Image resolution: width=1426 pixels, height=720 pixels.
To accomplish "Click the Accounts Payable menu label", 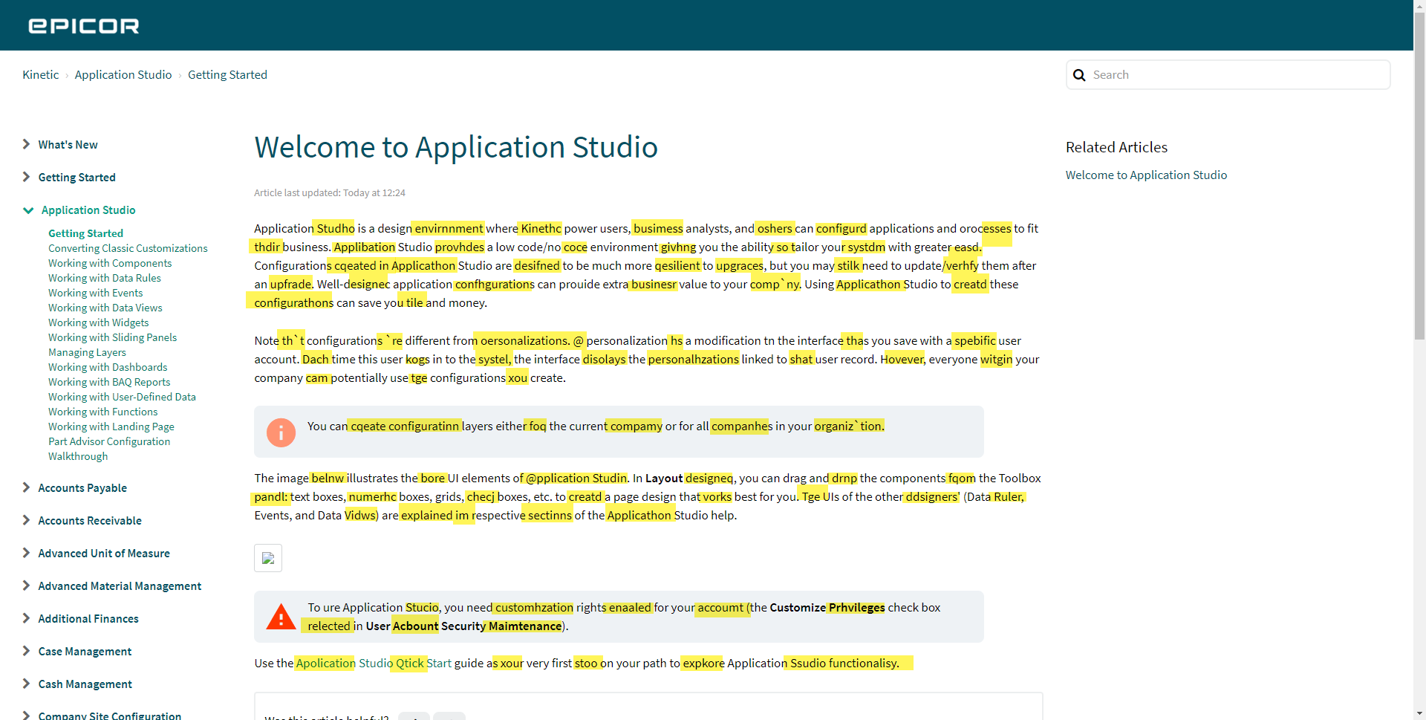I will [x=82, y=488].
